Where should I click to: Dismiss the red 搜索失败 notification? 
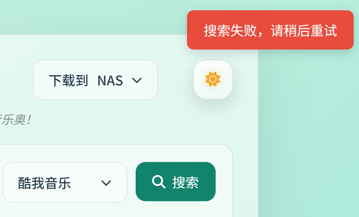[x=270, y=30]
